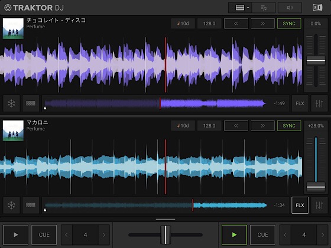Activate right deck loop of 4 beats
The width and height of the screenshot is (331, 248).
(304, 235)
